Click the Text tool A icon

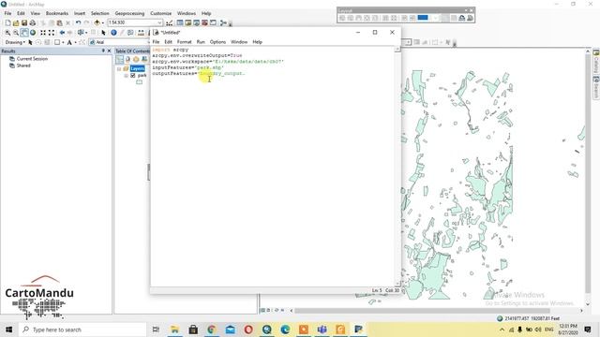point(69,42)
